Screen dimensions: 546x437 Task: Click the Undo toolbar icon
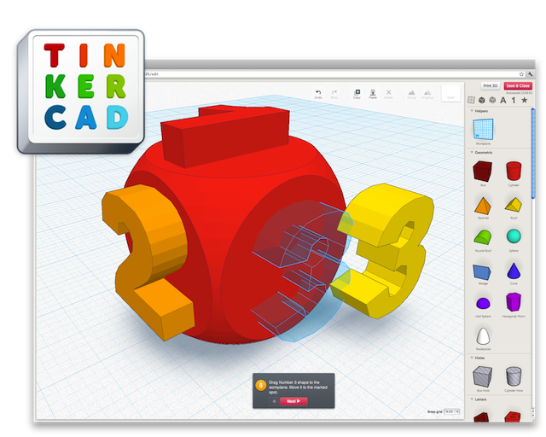point(318,94)
